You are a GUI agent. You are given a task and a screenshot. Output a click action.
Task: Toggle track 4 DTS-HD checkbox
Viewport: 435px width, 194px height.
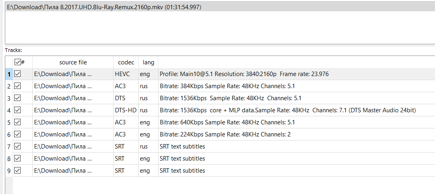(x=17, y=110)
